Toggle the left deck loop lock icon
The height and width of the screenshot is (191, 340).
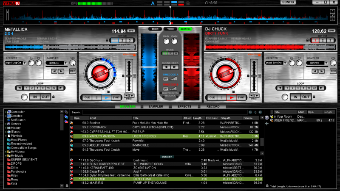click(54, 97)
